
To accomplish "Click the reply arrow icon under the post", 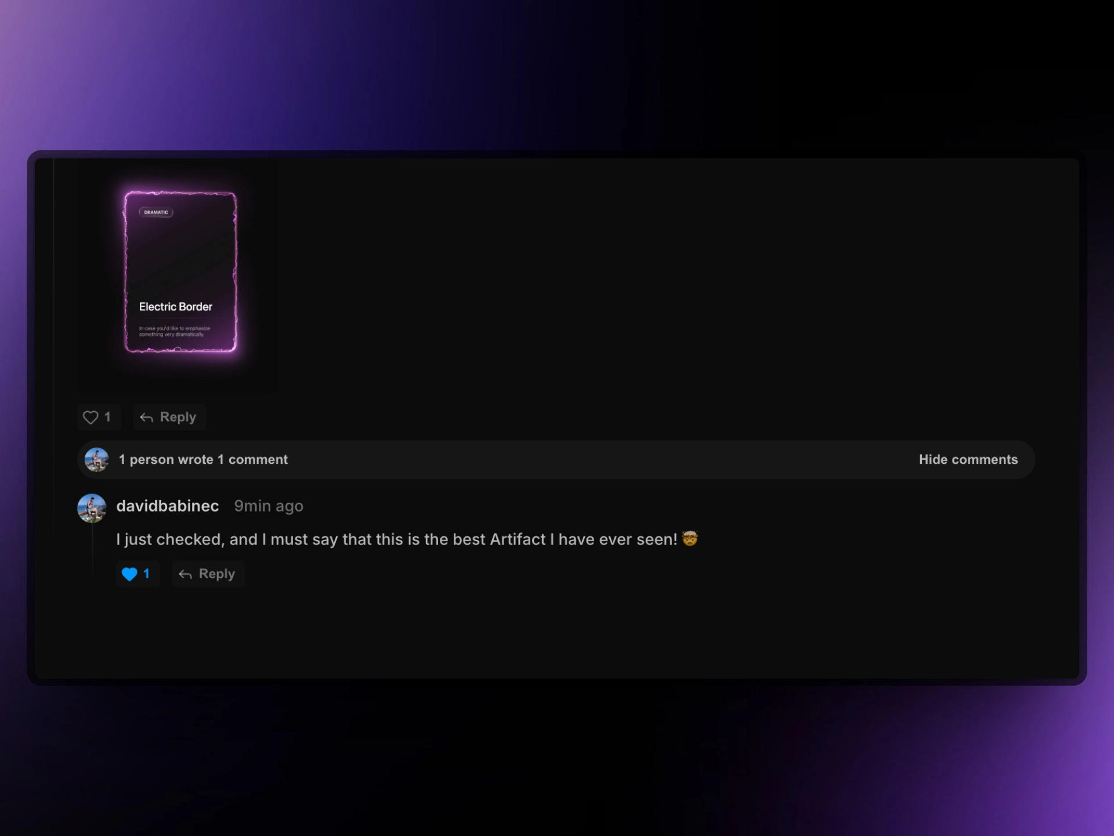I will [146, 417].
